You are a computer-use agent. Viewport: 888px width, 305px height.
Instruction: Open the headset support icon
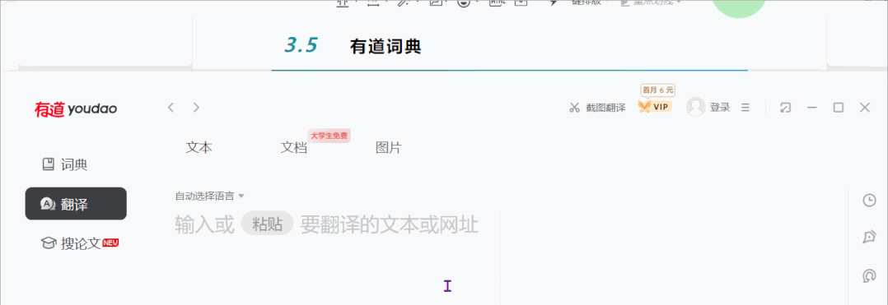869,275
